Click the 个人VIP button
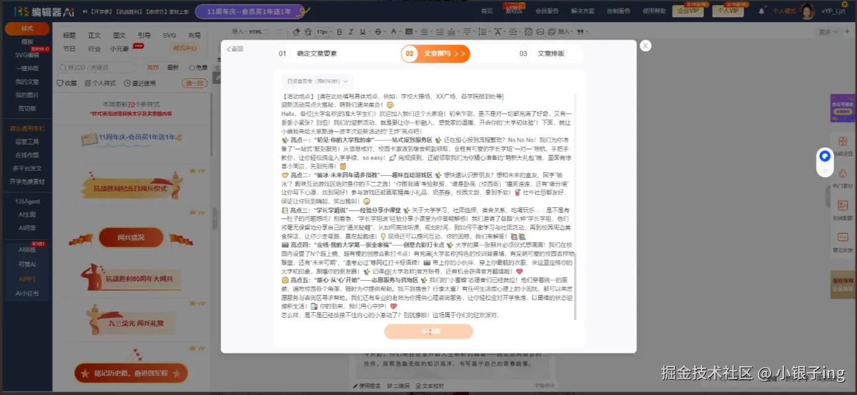Viewport: 857px width, 395px height. (x=729, y=10)
